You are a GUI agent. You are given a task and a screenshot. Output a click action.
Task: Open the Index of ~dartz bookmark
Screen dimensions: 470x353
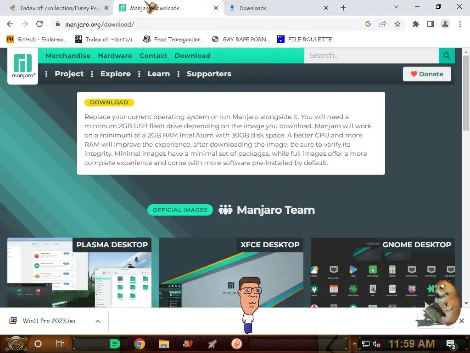tap(105, 40)
